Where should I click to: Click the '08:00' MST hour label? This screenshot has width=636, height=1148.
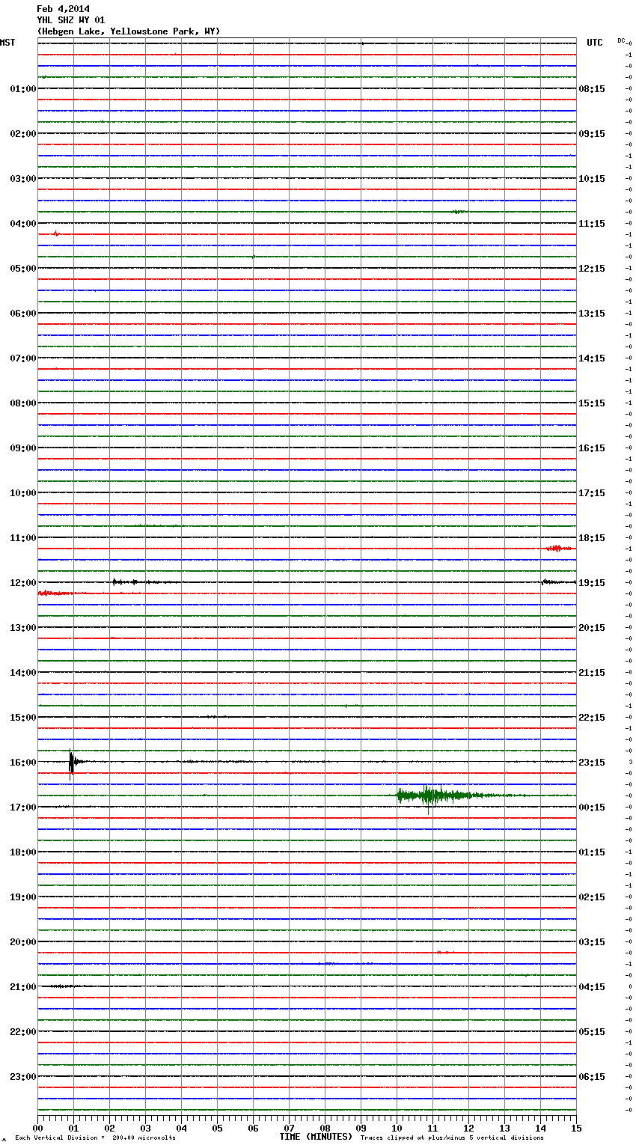point(22,403)
